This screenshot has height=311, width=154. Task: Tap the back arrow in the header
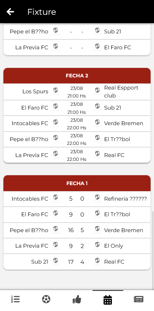[x=10, y=12]
